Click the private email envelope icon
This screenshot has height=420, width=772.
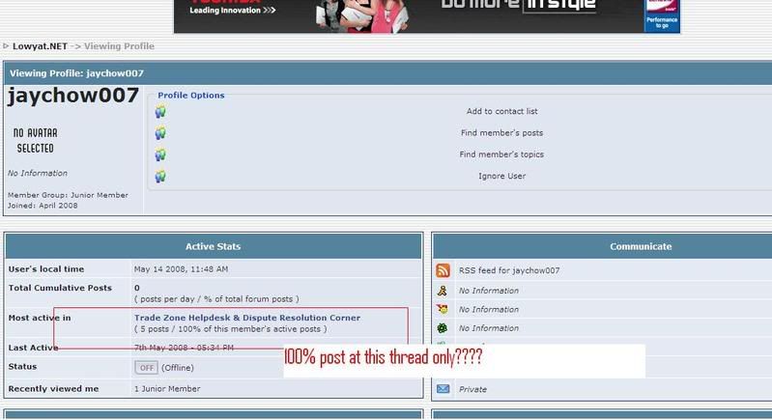443,389
